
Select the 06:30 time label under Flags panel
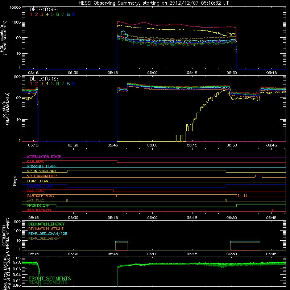[232, 218]
